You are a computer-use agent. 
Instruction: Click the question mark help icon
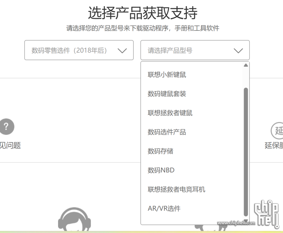[x=7, y=127]
